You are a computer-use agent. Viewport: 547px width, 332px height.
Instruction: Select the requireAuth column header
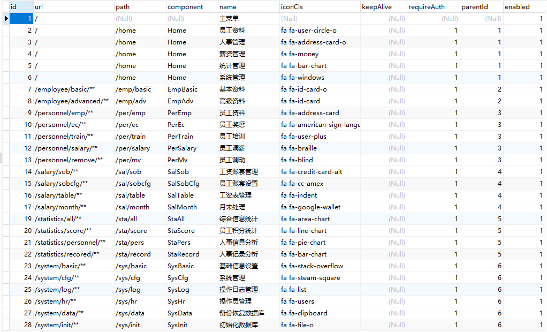[434, 6]
